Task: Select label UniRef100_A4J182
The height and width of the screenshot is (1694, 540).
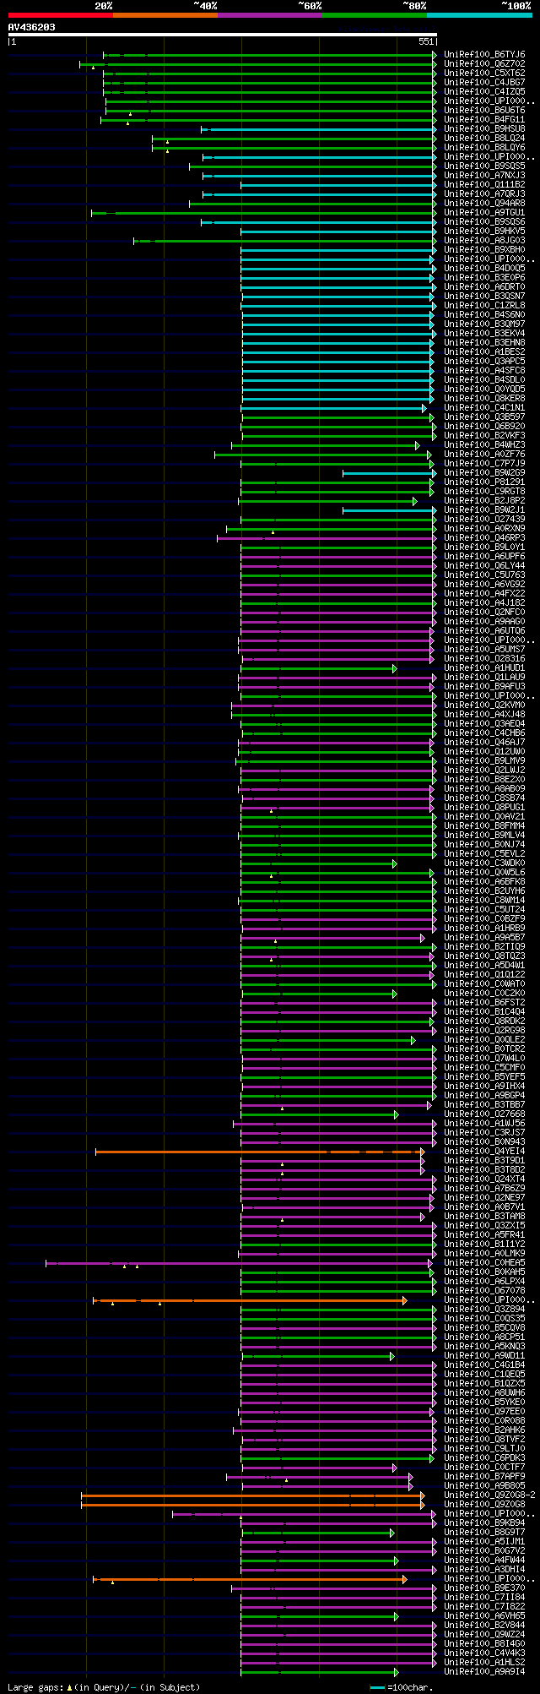Action: coord(484,602)
